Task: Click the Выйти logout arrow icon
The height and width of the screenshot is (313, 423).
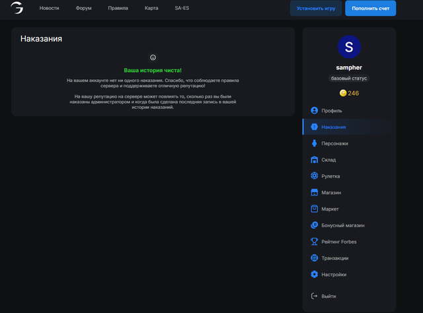Action: point(314,296)
